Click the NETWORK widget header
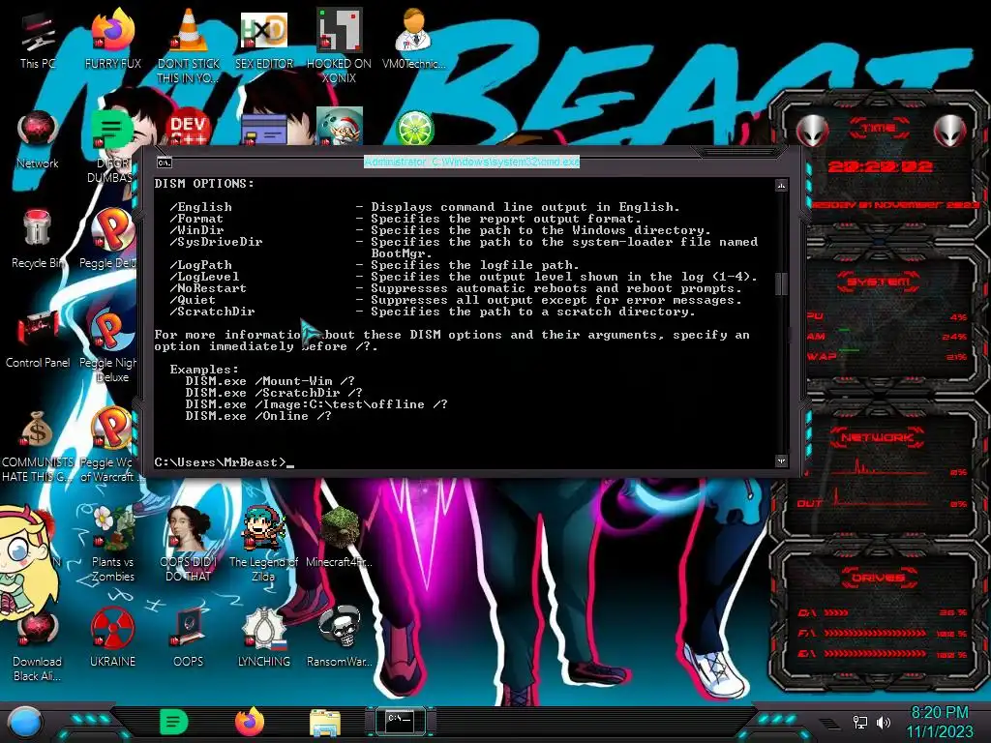 coord(879,437)
